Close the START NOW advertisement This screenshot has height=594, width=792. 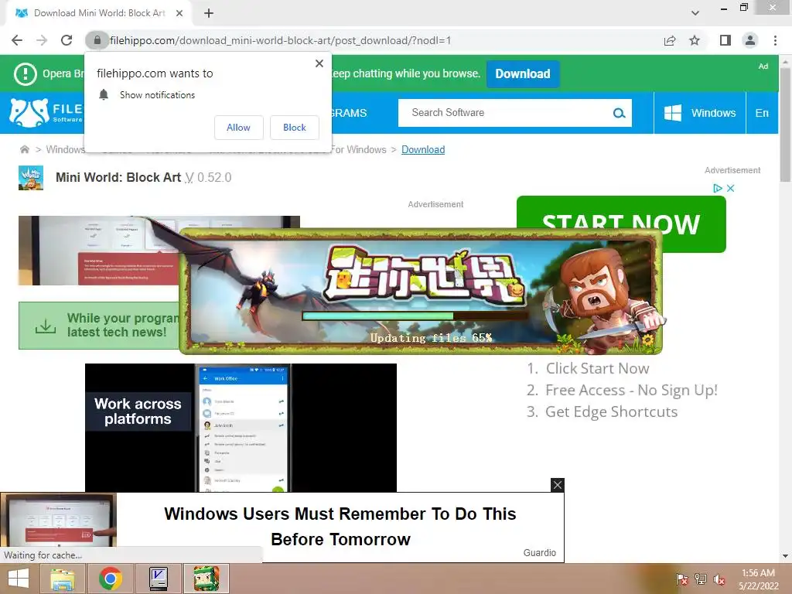[x=730, y=189]
